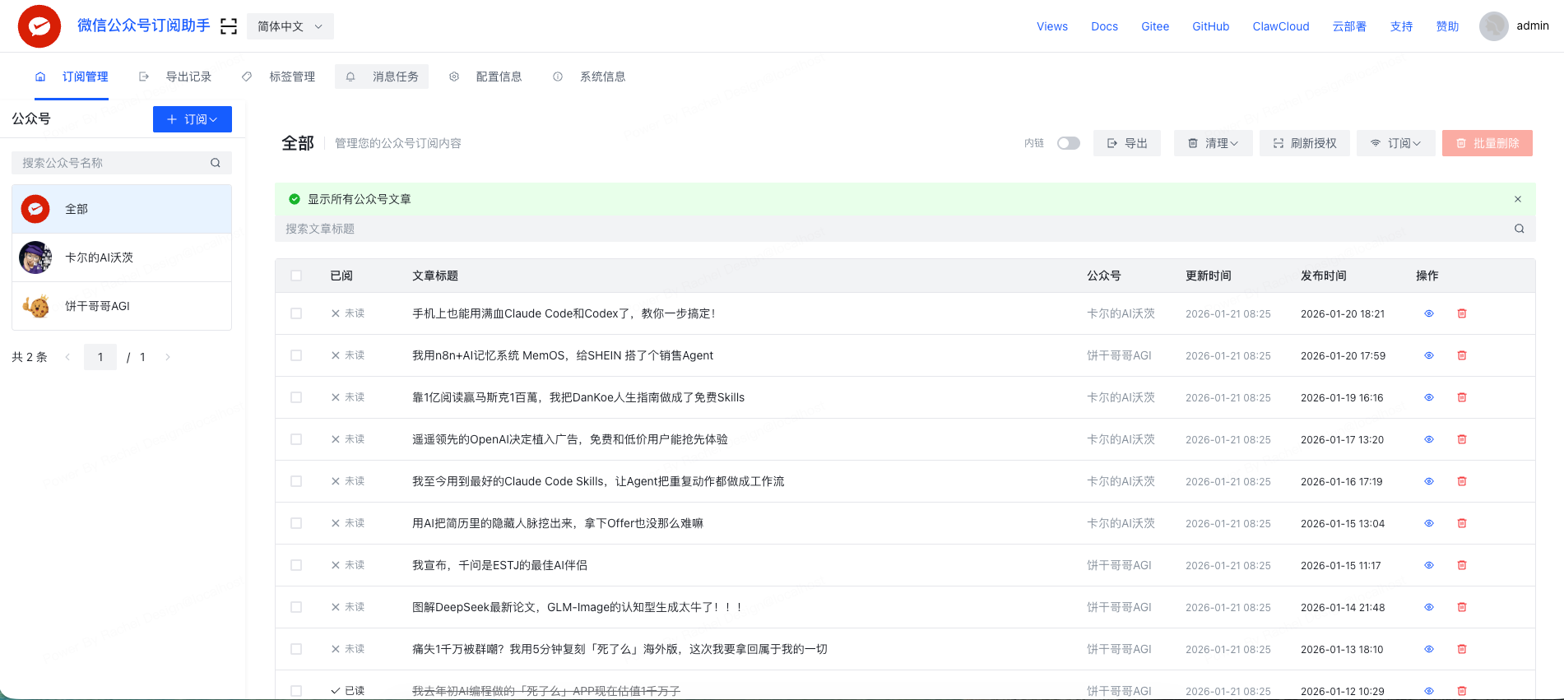Image resolution: width=1564 pixels, height=700 pixels.
Task: Check the row 我宣布，千问是ESTJ的最佳AI伴侣
Action: pyautogui.click(x=296, y=565)
